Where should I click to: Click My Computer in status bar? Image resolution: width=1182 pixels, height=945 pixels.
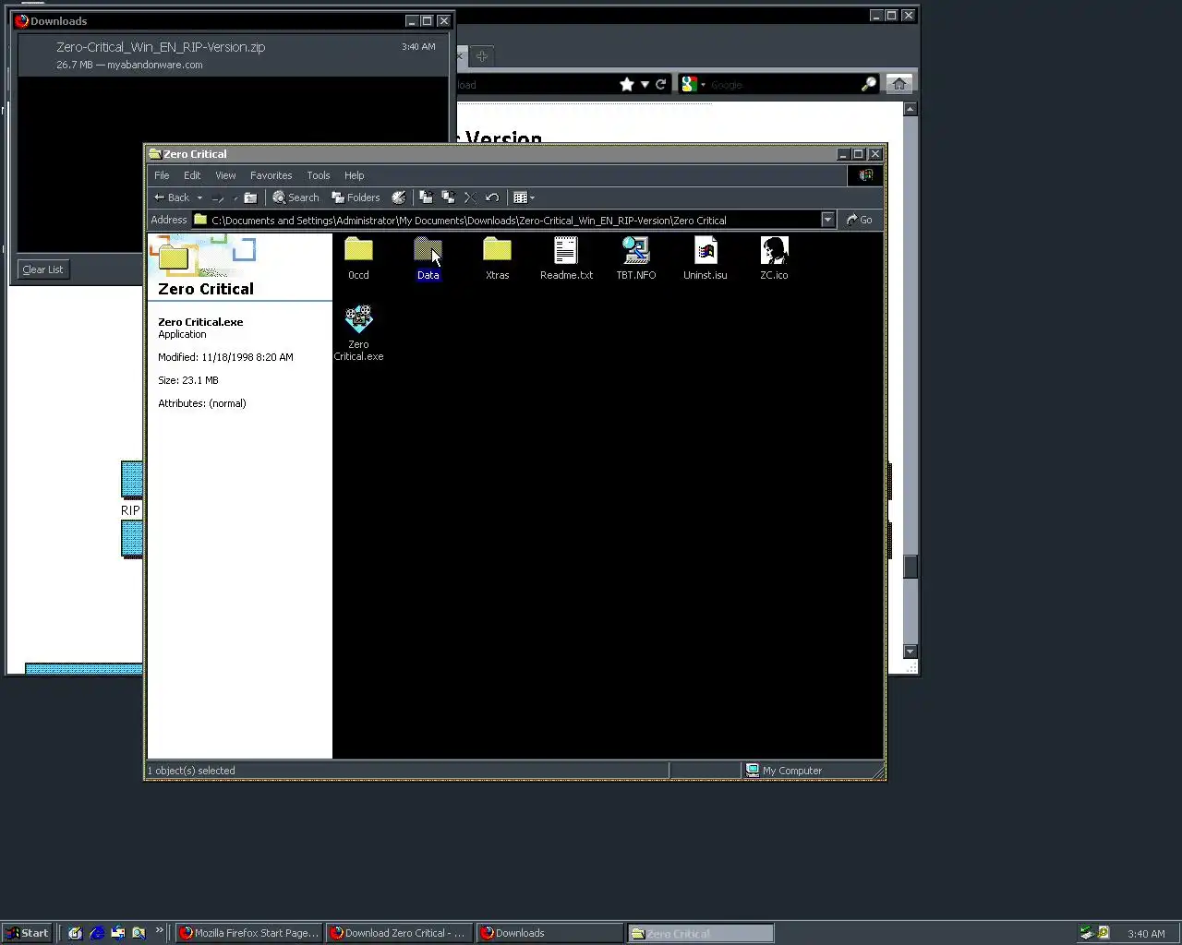coord(784,771)
